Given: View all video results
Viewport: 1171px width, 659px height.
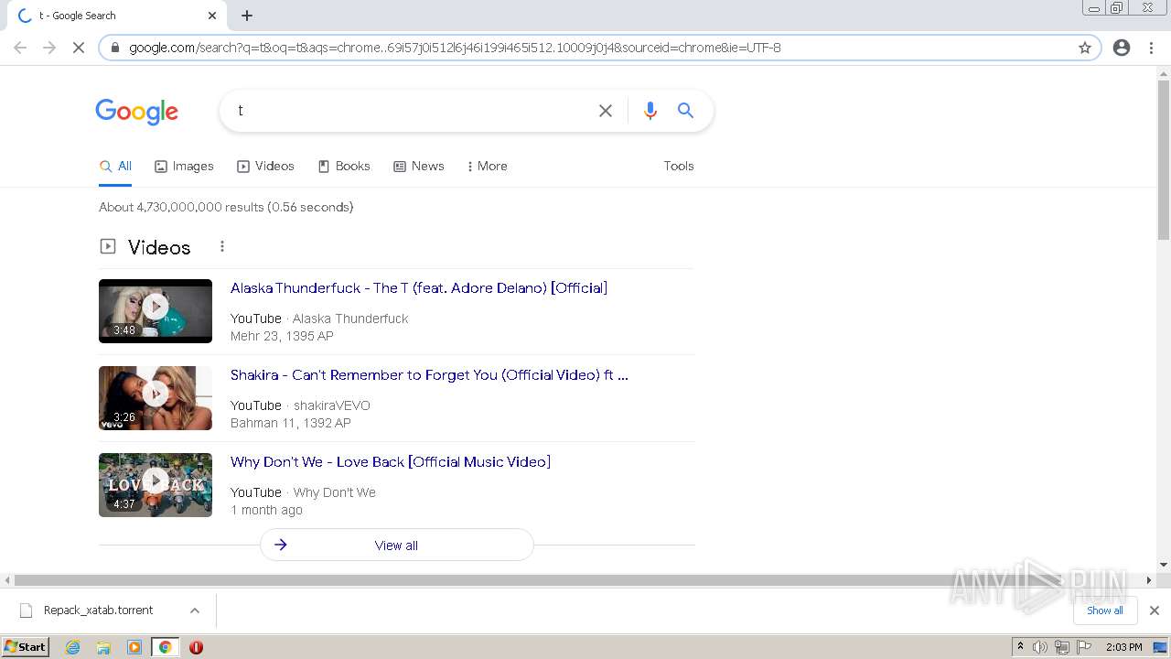Looking at the screenshot, I should pos(397,546).
